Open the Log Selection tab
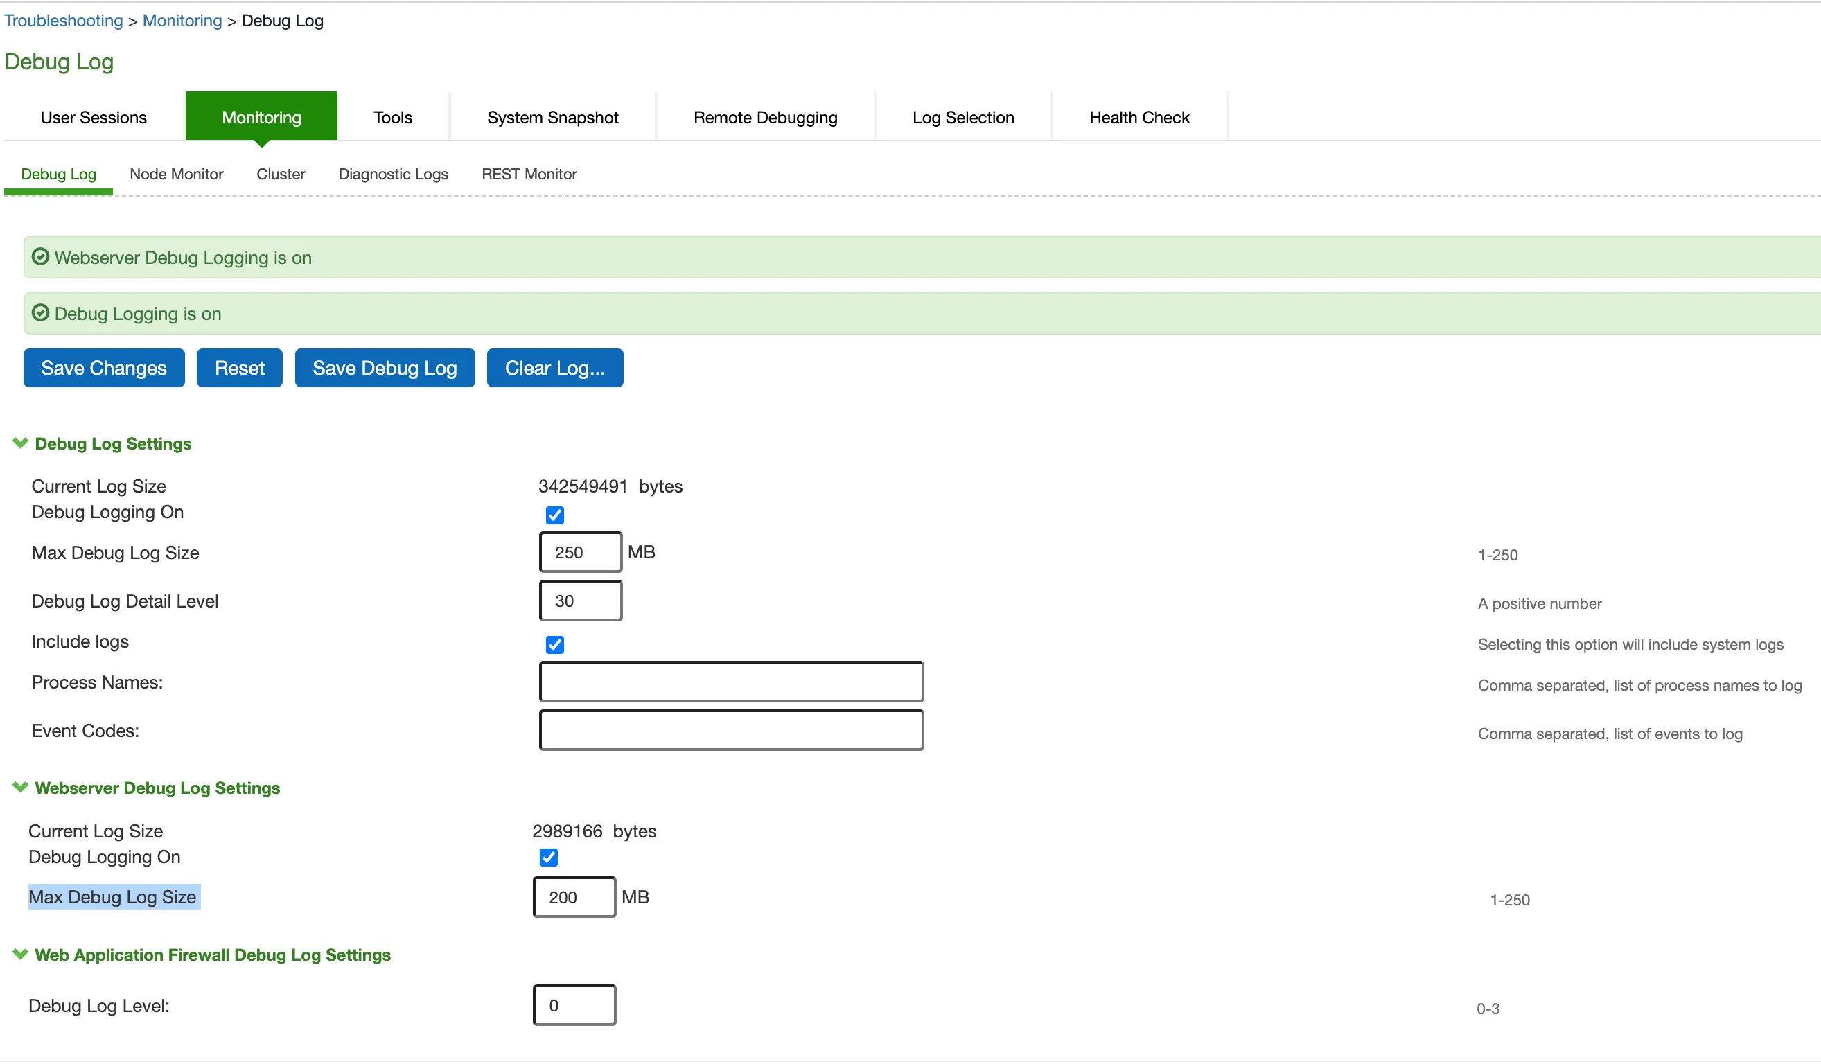Viewport: 1821px width, 1064px height. click(963, 117)
